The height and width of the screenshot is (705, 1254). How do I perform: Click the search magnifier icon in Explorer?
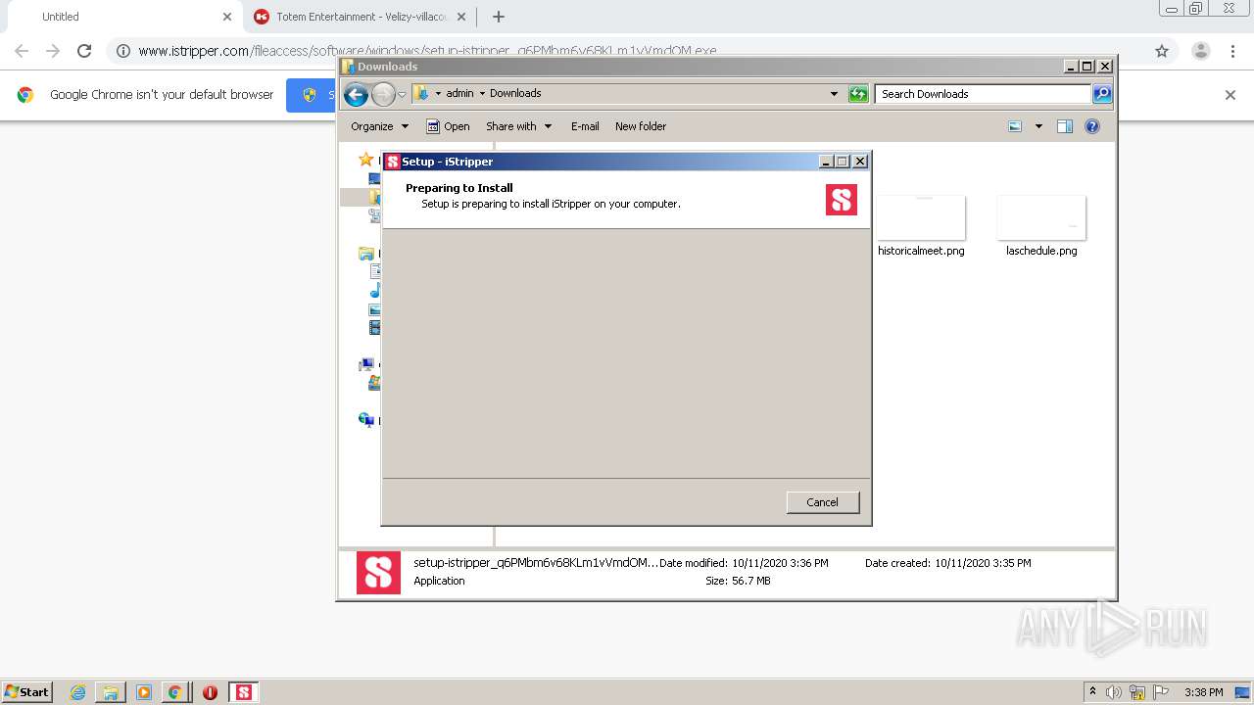(1102, 94)
